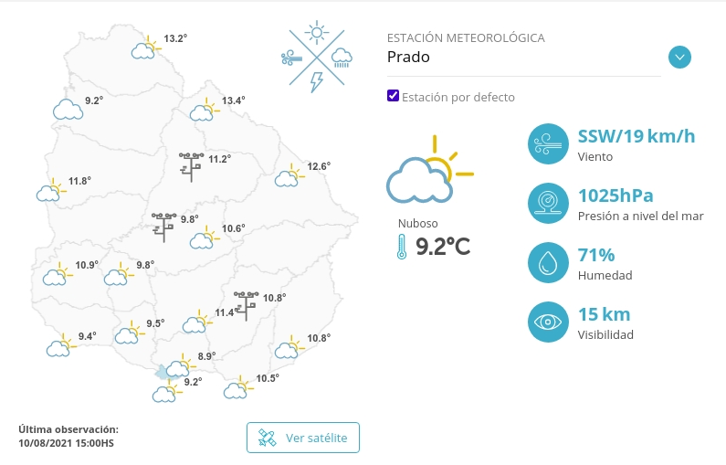Click the humidity droplet icon
Screen dimensions: 726x465
click(549, 263)
